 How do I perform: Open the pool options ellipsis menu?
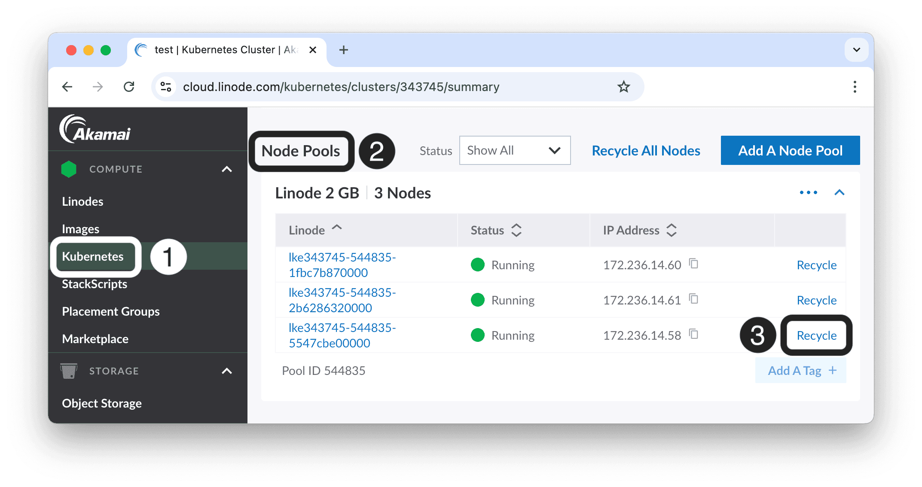[x=808, y=192]
